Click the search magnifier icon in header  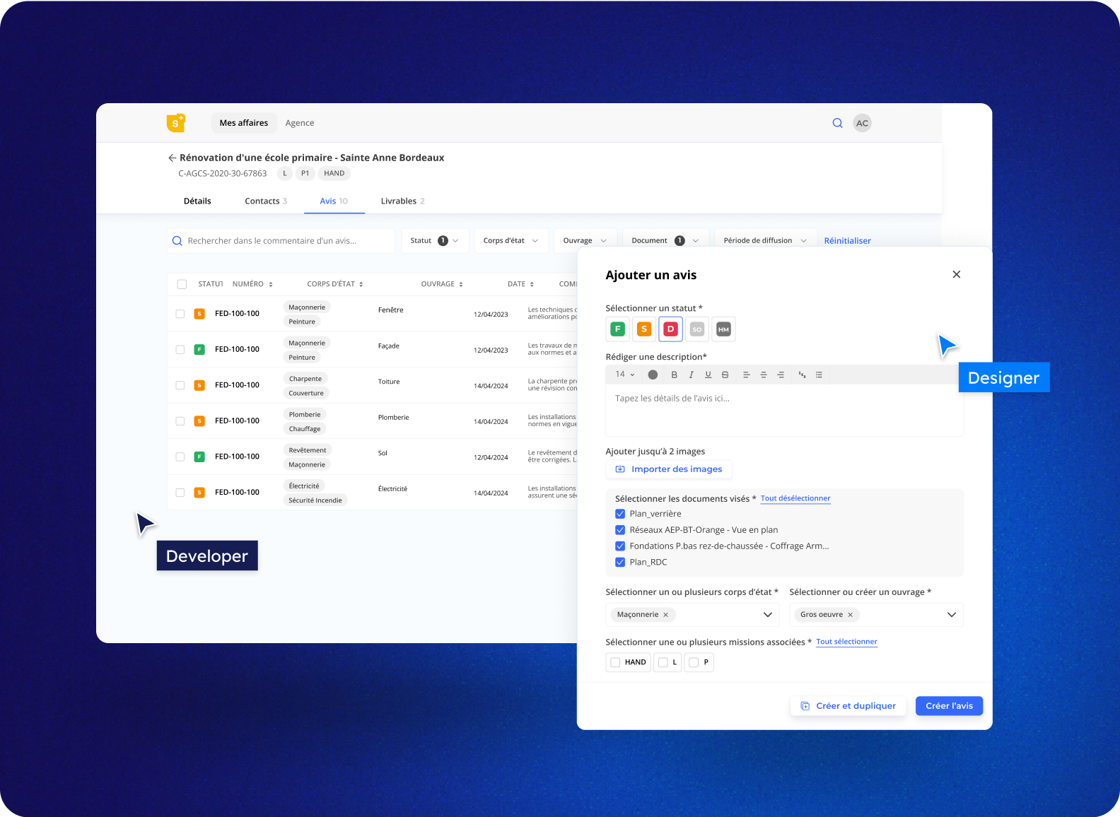click(x=837, y=123)
